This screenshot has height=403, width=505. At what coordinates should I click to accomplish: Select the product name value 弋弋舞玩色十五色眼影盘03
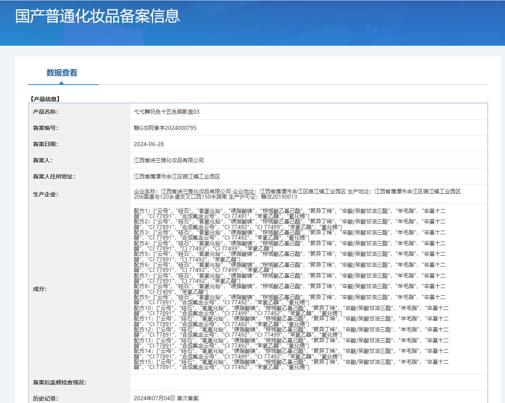pyautogui.click(x=166, y=112)
